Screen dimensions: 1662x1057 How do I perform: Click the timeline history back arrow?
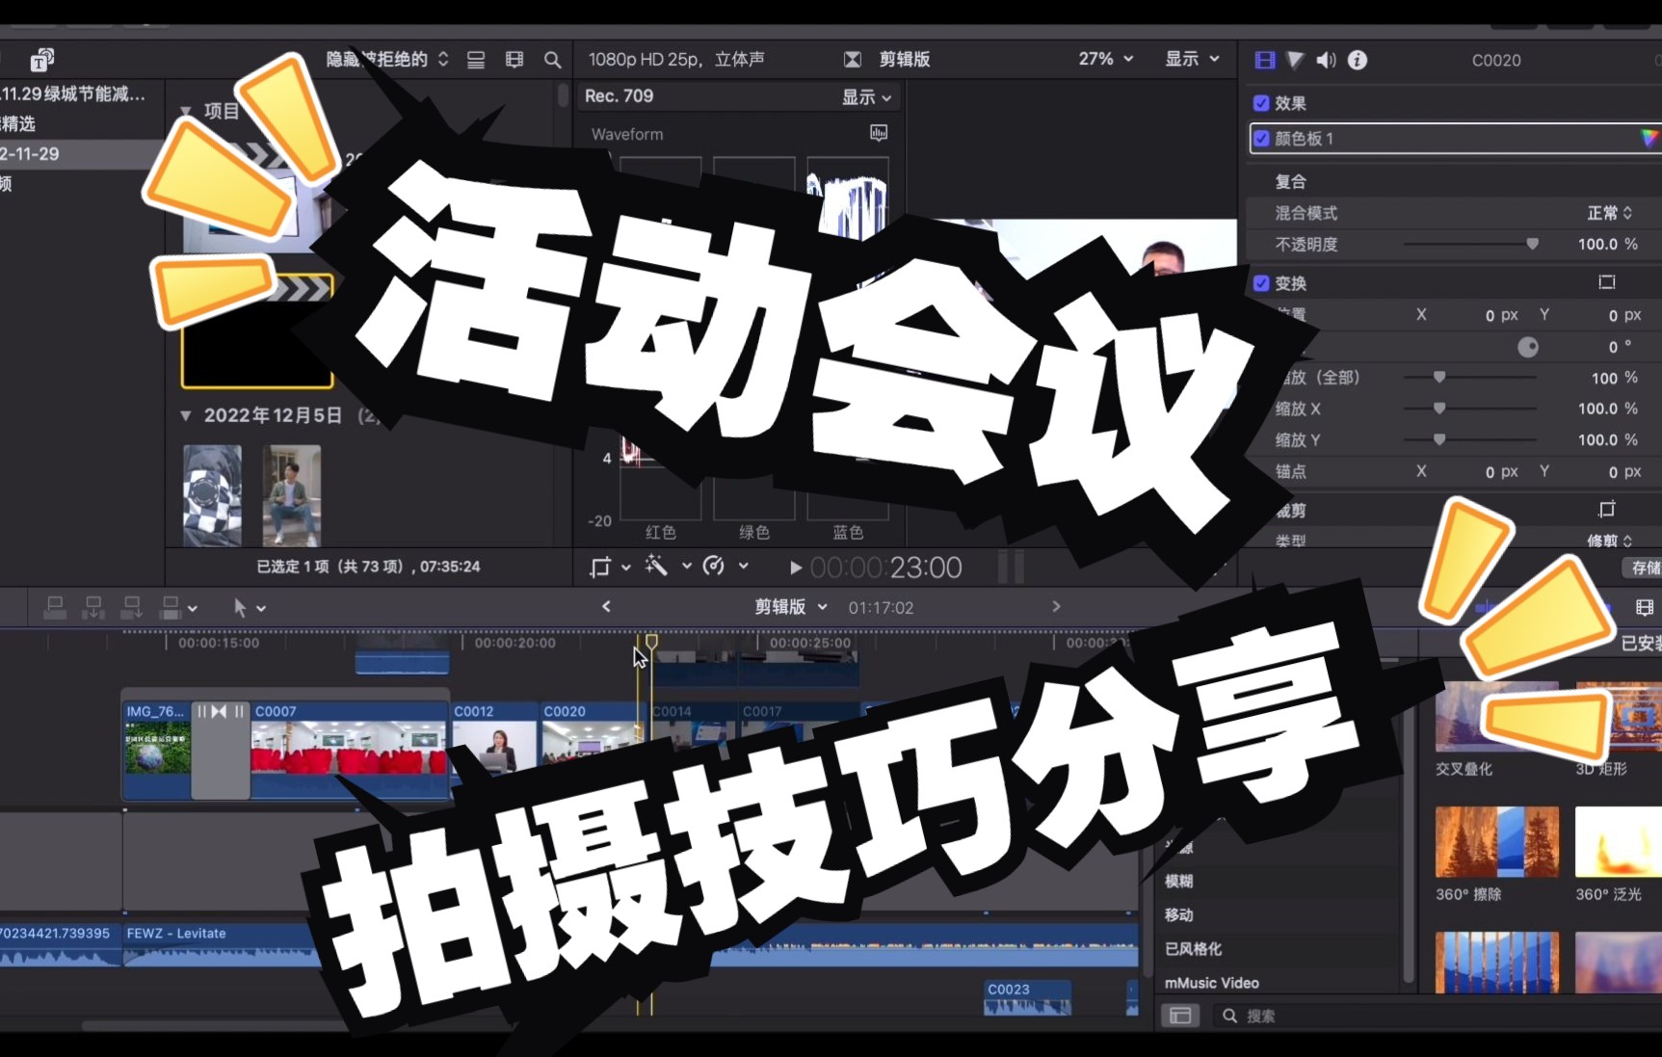pyautogui.click(x=606, y=606)
